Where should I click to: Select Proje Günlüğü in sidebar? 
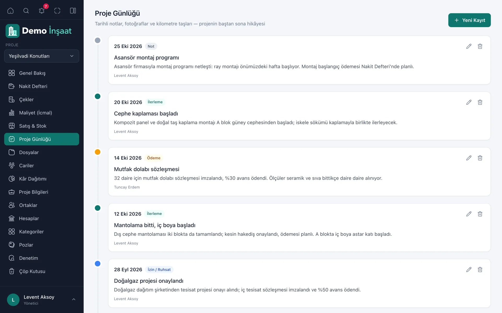(42, 139)
